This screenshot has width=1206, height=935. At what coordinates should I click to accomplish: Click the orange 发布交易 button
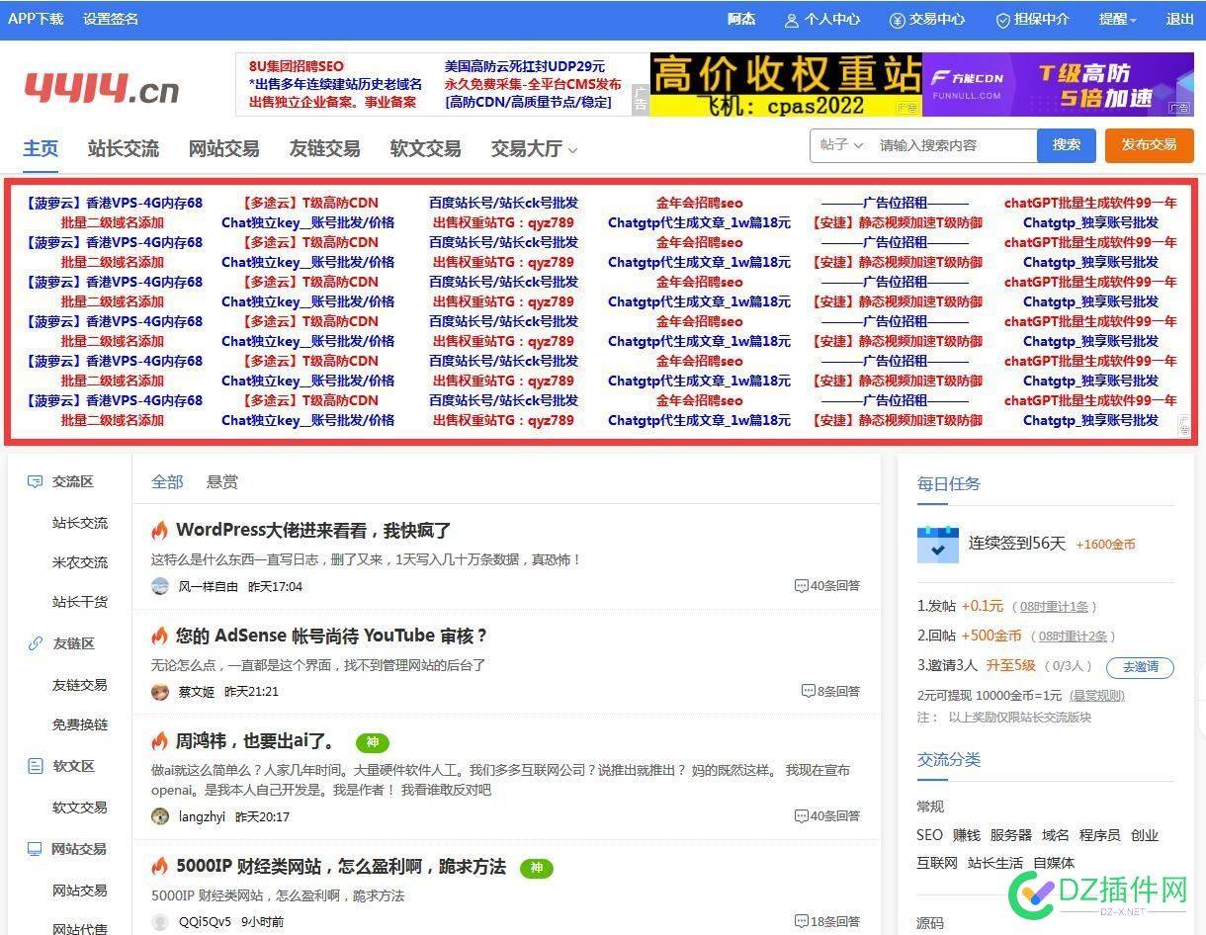(1149, 144)
